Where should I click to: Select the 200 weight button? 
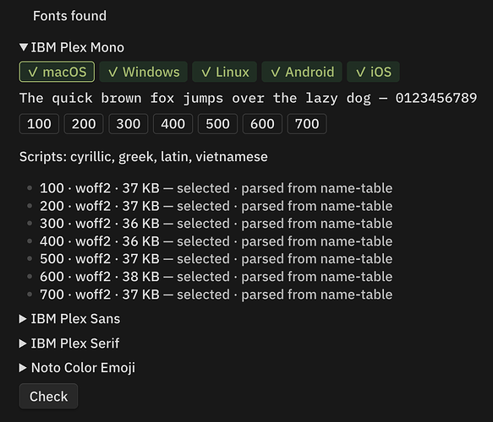84,124
